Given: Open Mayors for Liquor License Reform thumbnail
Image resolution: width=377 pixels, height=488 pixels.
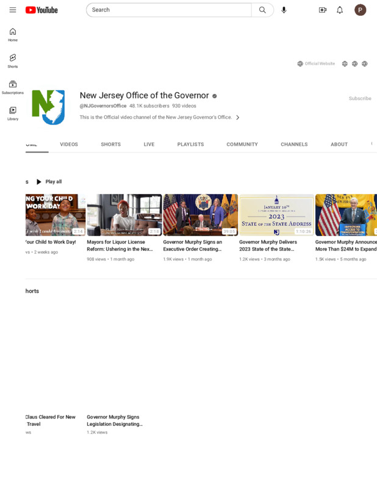Looking at the screenshot, I should click(x=124, y=215).
